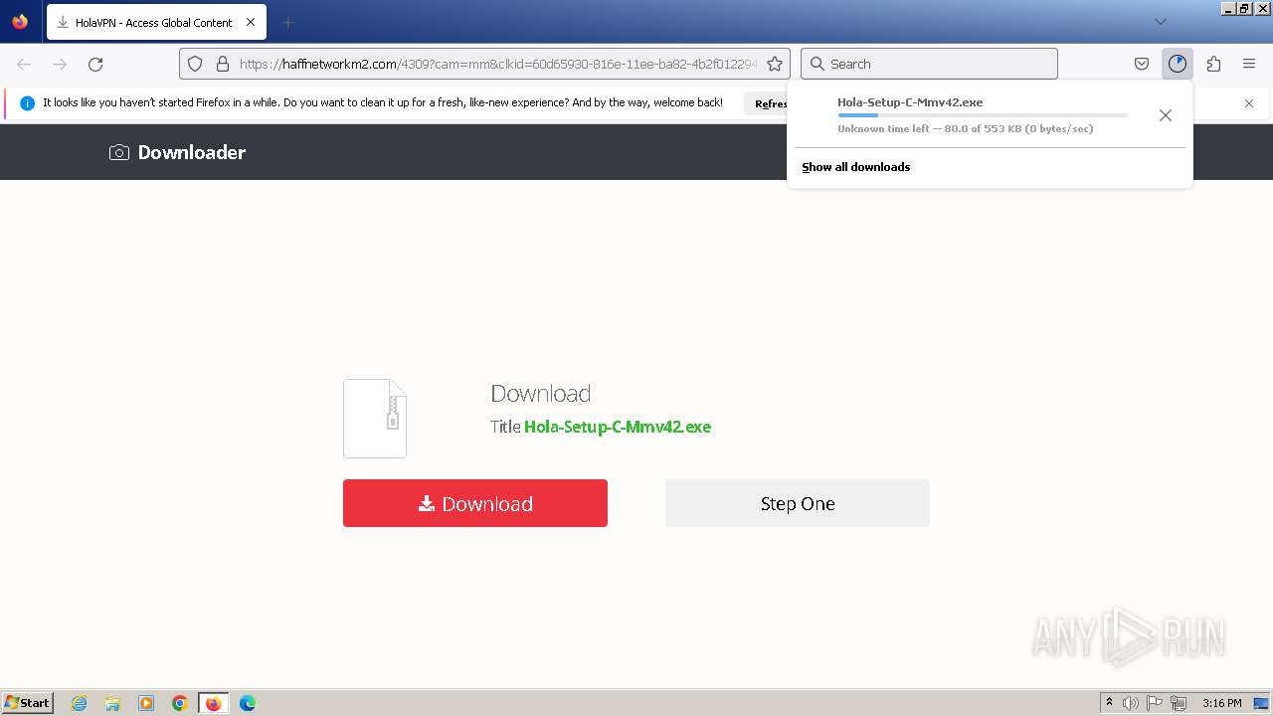The height and width of the screenshot is (716, 1273).
Task: Show hidden tray icons arrow
Action: tap(1109, 703)
